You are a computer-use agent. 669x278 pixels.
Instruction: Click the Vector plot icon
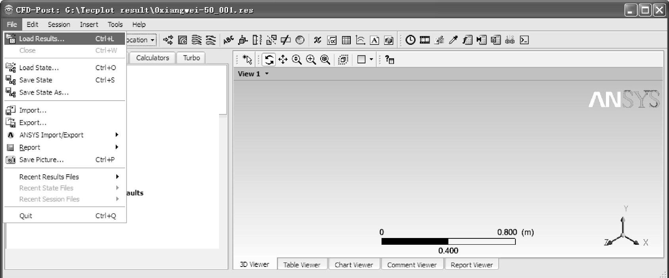168,40
